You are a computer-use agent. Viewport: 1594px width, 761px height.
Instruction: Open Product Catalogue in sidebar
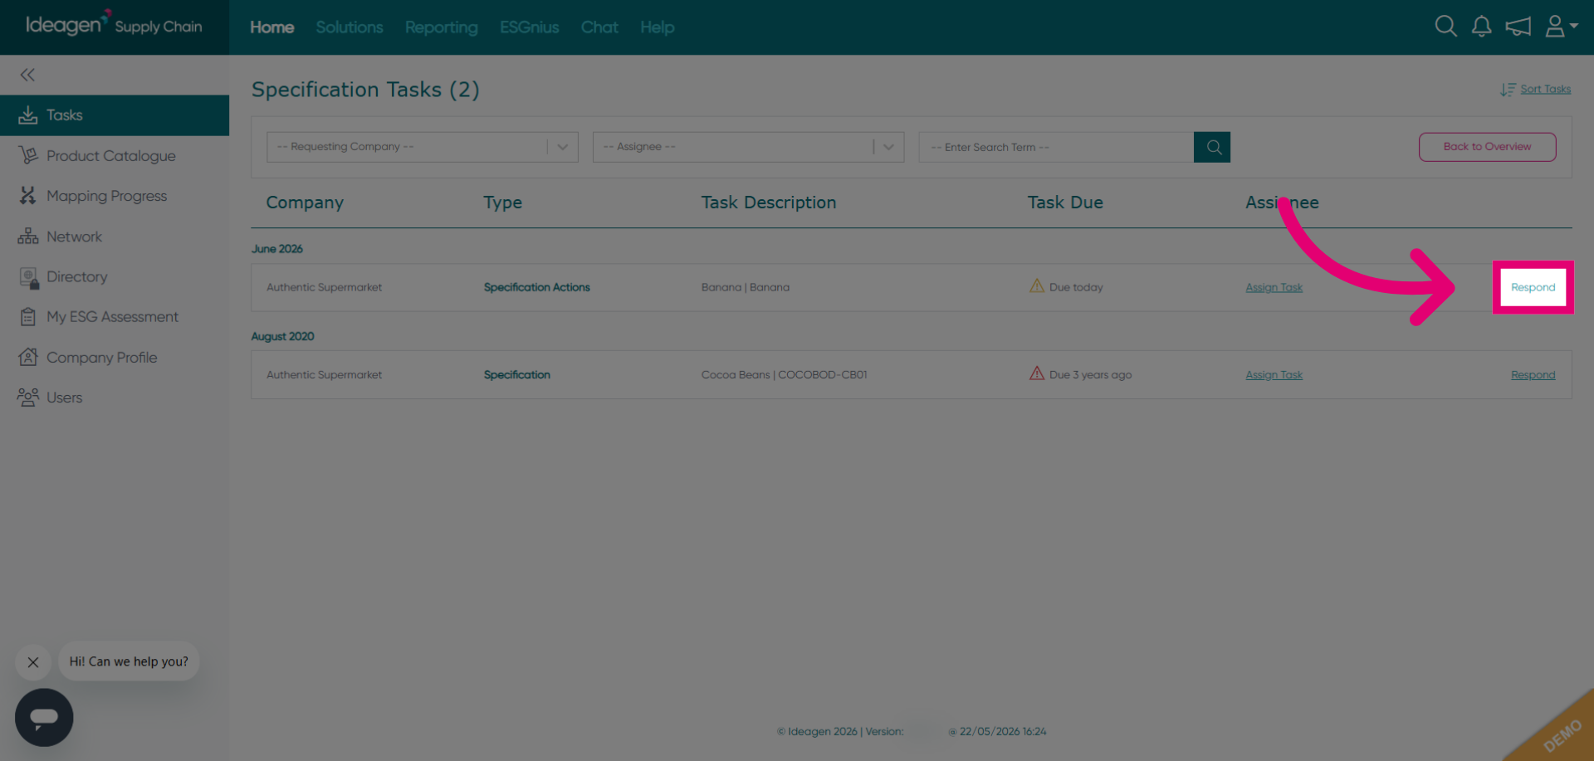[115, 156]
